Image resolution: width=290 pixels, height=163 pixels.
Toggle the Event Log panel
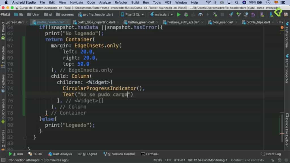(x=271, y=154)
